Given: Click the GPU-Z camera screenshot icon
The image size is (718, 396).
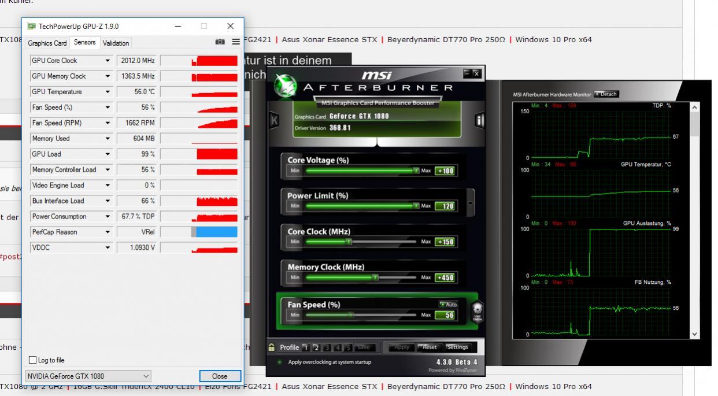Looking at the screenshot, I should pyautogui.click(x=220, y=42).
